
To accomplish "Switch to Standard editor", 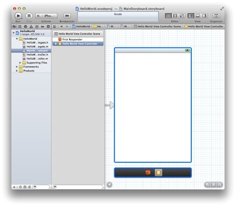I will tap(168, 16).
